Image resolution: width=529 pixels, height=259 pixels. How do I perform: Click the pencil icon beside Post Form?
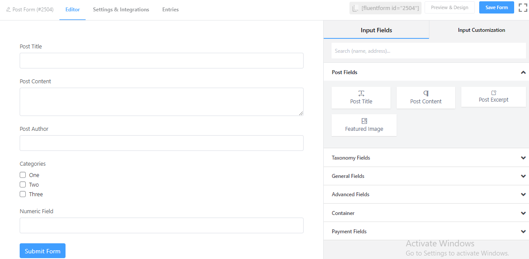tap(8, 10)
